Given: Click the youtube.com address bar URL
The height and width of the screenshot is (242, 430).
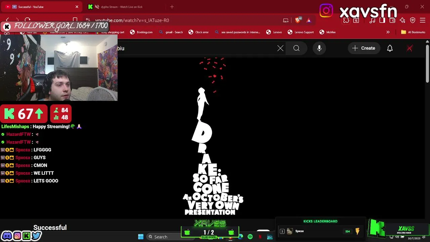Looking at the screenshot, I should pyautogui.click(x=132, y=21).
